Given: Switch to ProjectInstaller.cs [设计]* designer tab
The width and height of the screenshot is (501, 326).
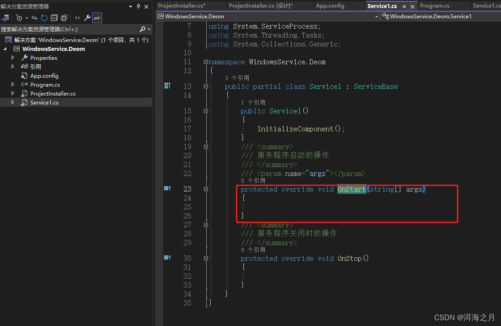Looking at the screenshot, I should [260, 6].
